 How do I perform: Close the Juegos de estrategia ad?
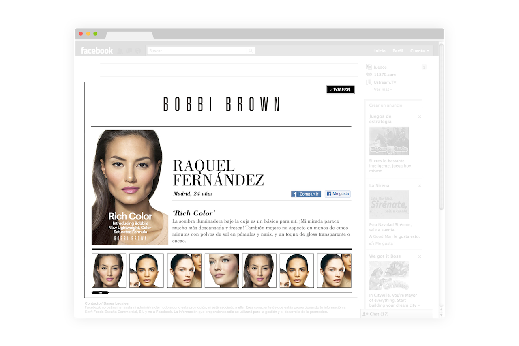click(x=420, y=117)
